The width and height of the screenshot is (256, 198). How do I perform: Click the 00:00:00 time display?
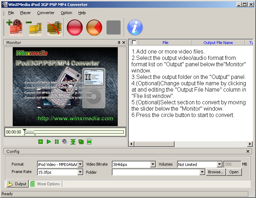coord(13,132)
